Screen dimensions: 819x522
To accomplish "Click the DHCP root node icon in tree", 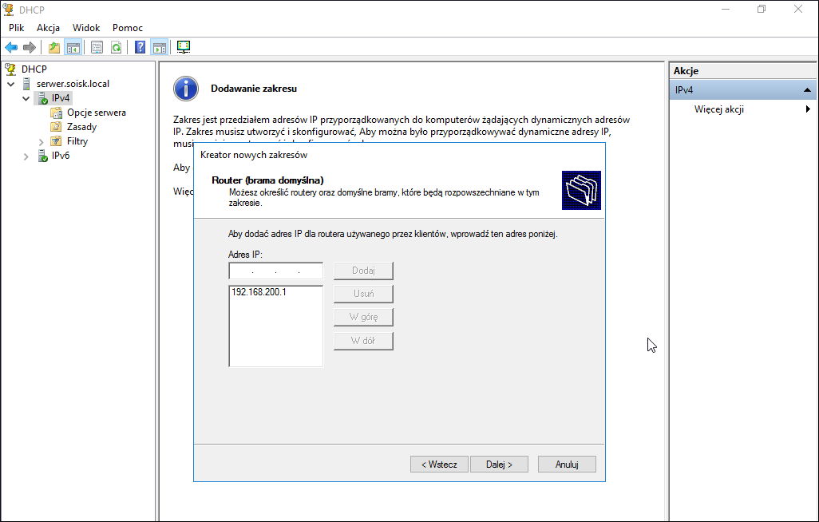I will [10, 69].
